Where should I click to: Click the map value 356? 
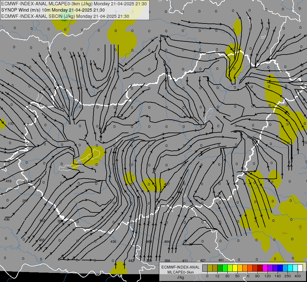click(x=167, y=261)
